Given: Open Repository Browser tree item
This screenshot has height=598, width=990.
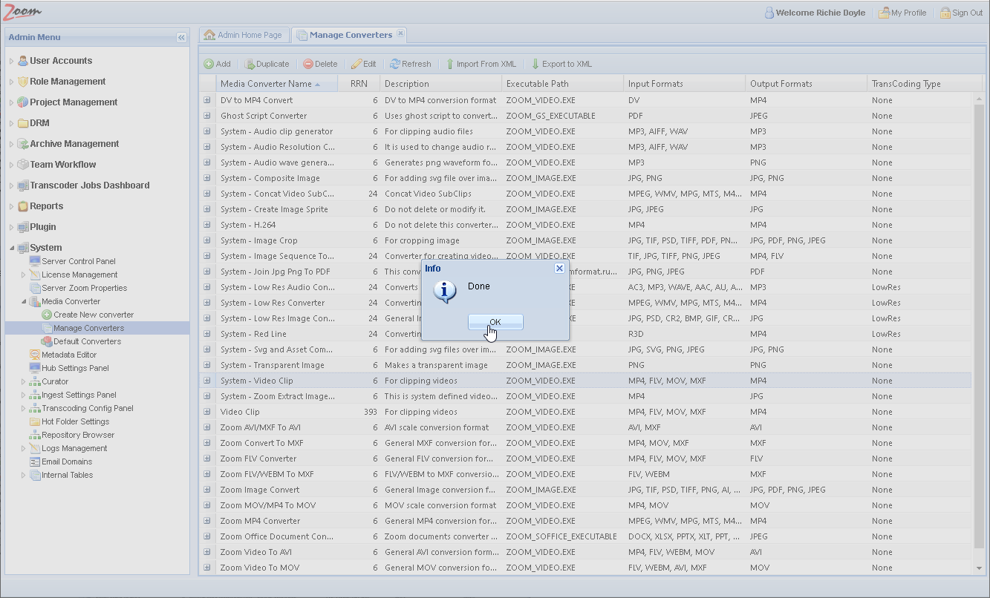Looking at the screenshot, I should click(x=78, y=435).
